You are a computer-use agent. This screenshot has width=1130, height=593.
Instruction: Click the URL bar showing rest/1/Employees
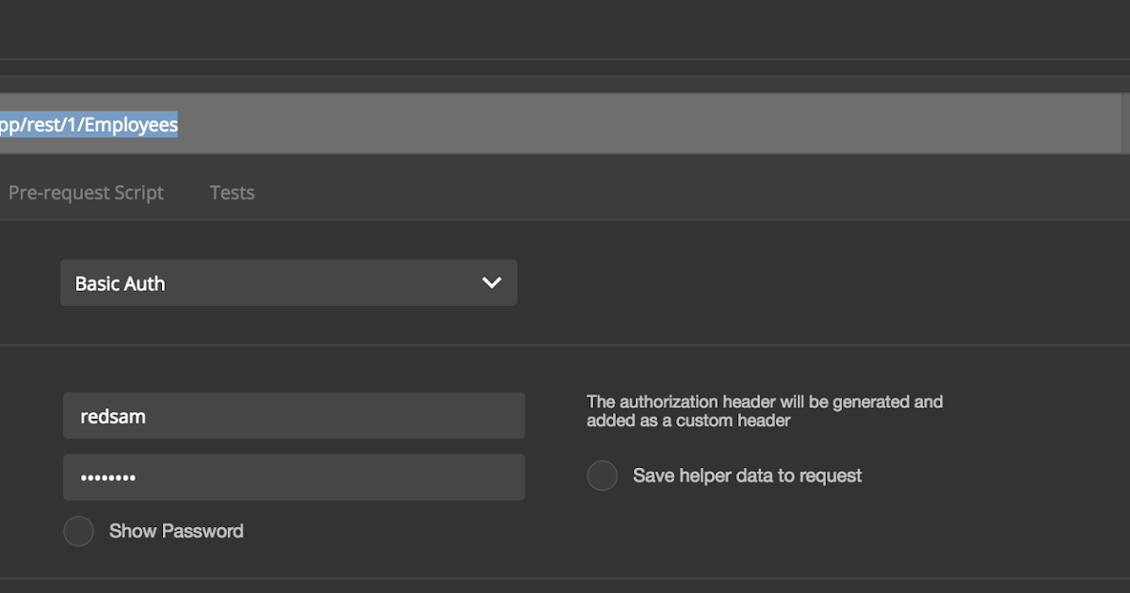pos(377,123)
